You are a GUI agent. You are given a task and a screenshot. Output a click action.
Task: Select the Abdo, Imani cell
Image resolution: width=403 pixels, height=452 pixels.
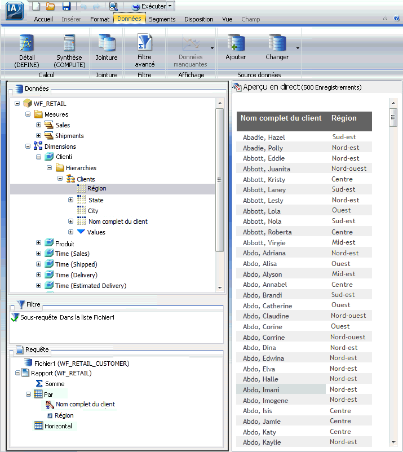click(281, 390)
